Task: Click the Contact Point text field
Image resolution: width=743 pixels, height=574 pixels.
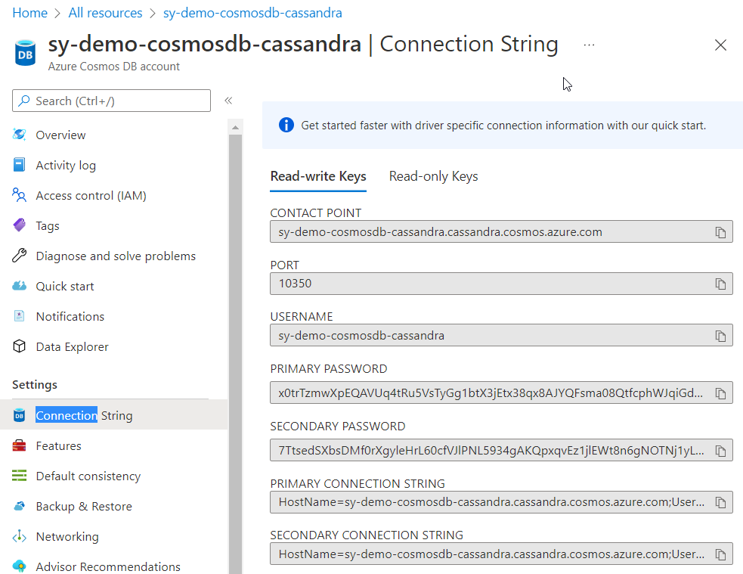Action: click(x=501, y=231)
